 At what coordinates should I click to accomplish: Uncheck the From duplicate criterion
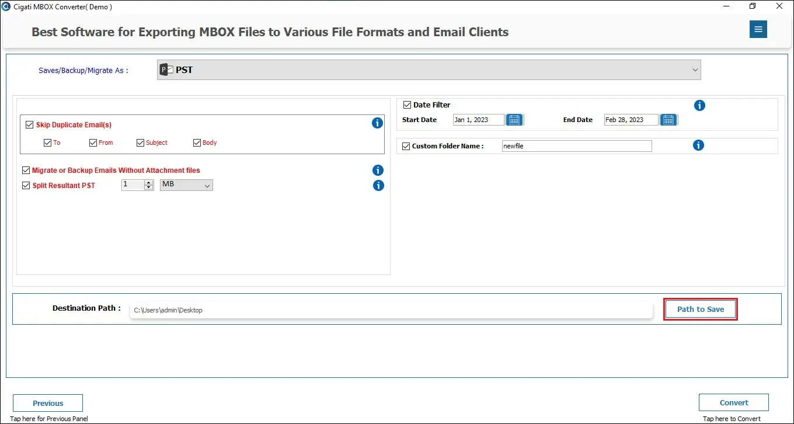(93, 143)
